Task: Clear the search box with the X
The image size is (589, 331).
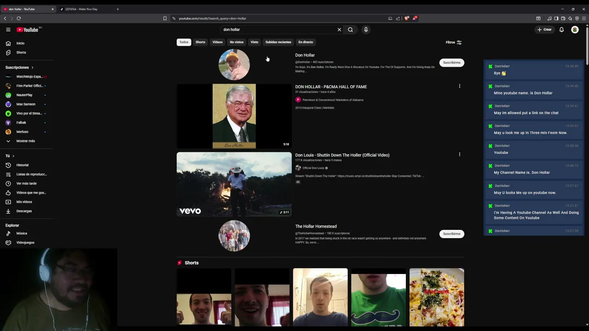Action: pos(339,29)
